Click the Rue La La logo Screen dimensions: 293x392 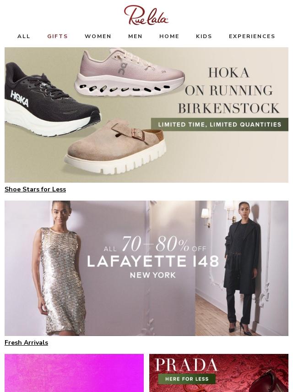click(x=146, y=15)
